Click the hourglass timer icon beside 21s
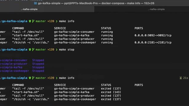189x106 pixels. tap(181, 78)
